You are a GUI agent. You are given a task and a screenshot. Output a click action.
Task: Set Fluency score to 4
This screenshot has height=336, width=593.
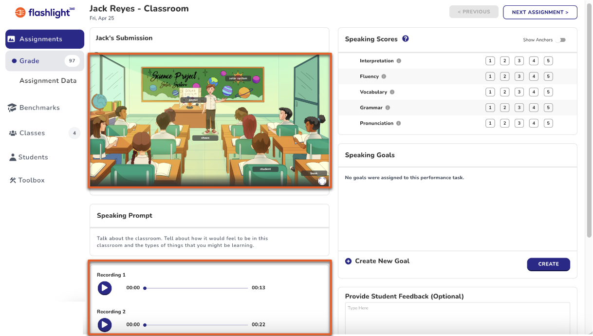pos(534,76)
